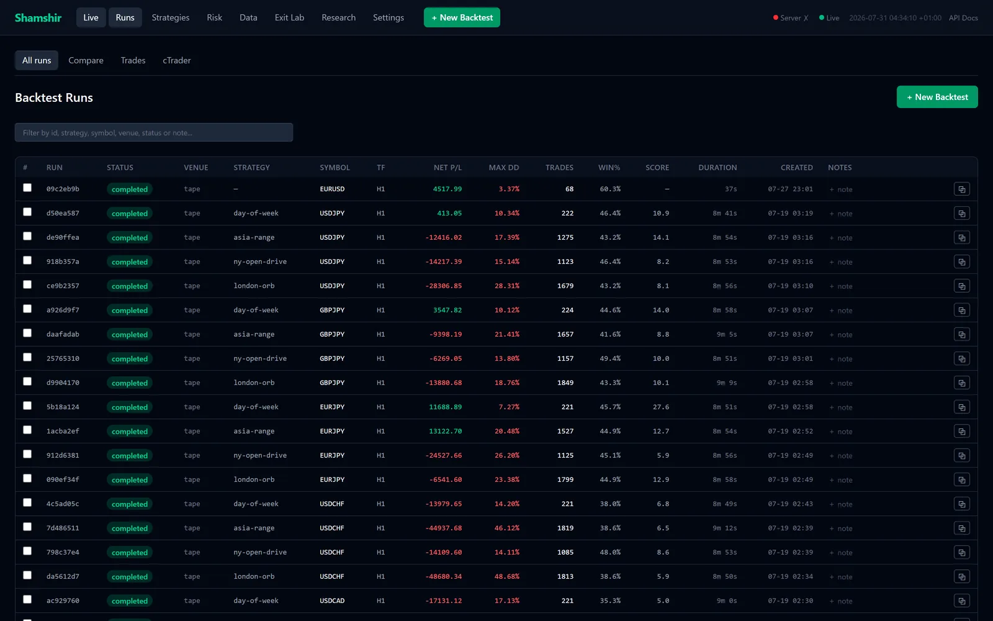Screen dimensions: 993x621
Task: Select run 918b357a with its checkbox
Action: pyautogui.click(x=27, y=260)
